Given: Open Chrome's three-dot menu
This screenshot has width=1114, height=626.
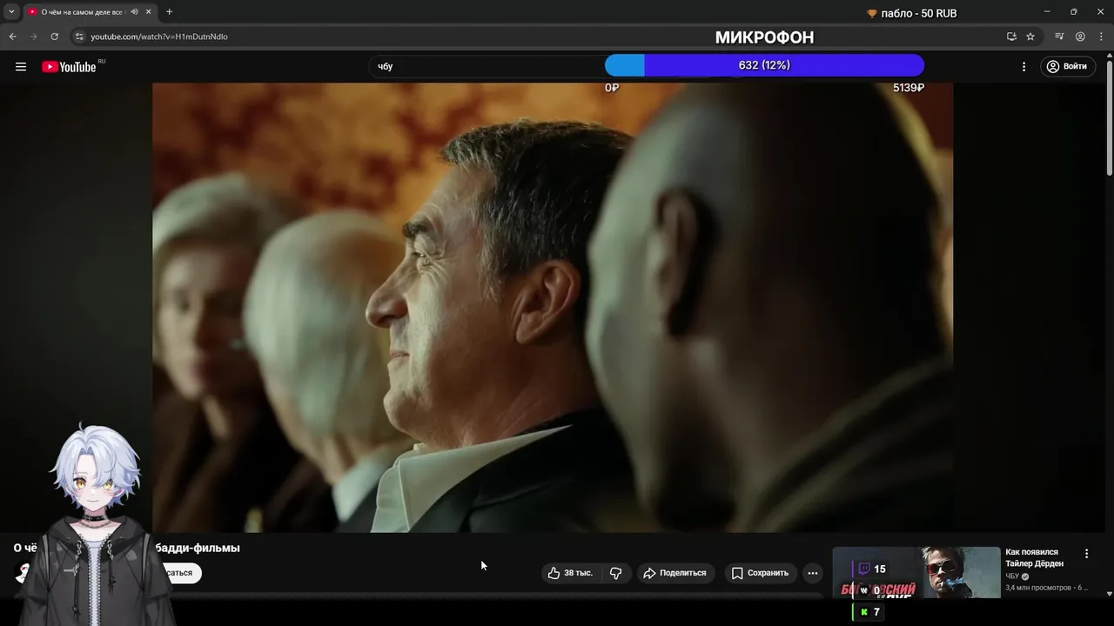Looking at the screenshot, I should 1101,37.
